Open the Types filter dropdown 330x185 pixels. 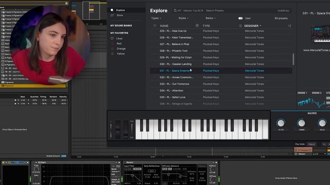[x=156, y=18]
